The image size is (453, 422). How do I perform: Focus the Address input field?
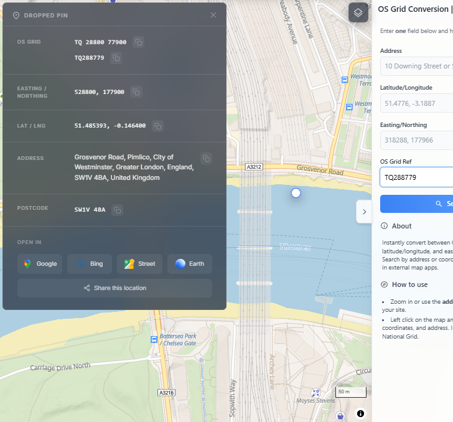pyautogui.click(x=417, y=66)
